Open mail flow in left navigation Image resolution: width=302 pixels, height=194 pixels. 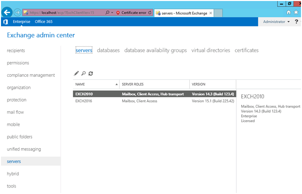(15, 112)
